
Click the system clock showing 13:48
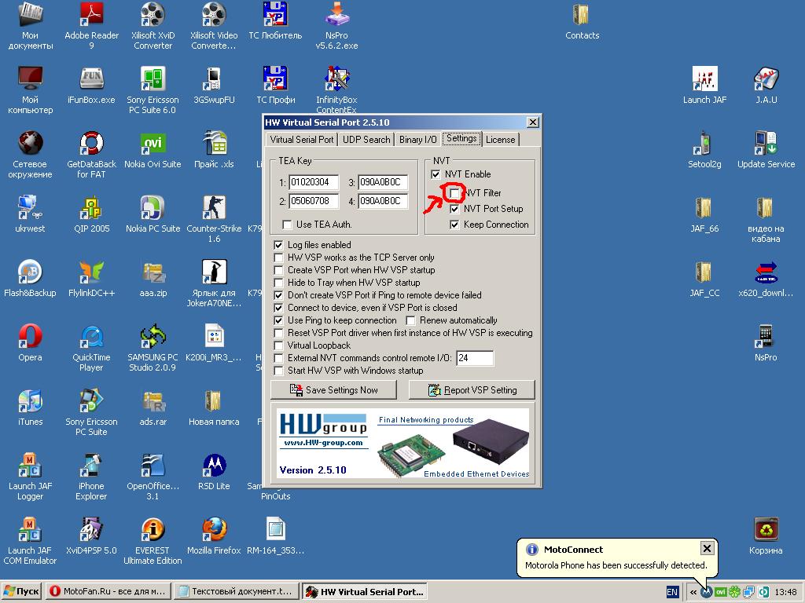click(785, 592)
